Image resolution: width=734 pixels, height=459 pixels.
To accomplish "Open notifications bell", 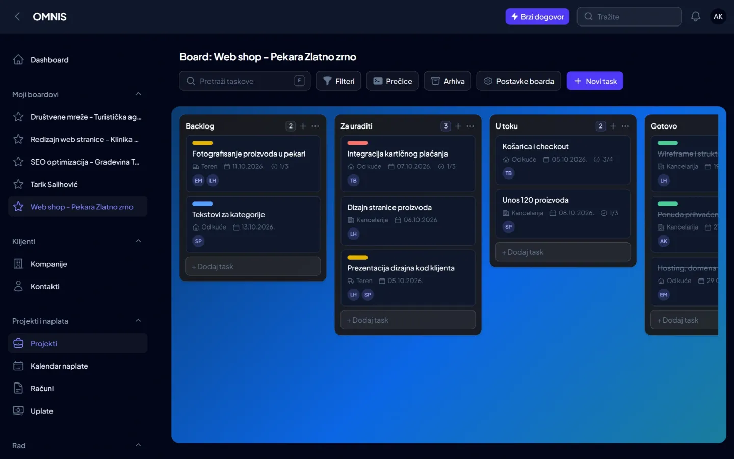I will click(x=695, y=17).
